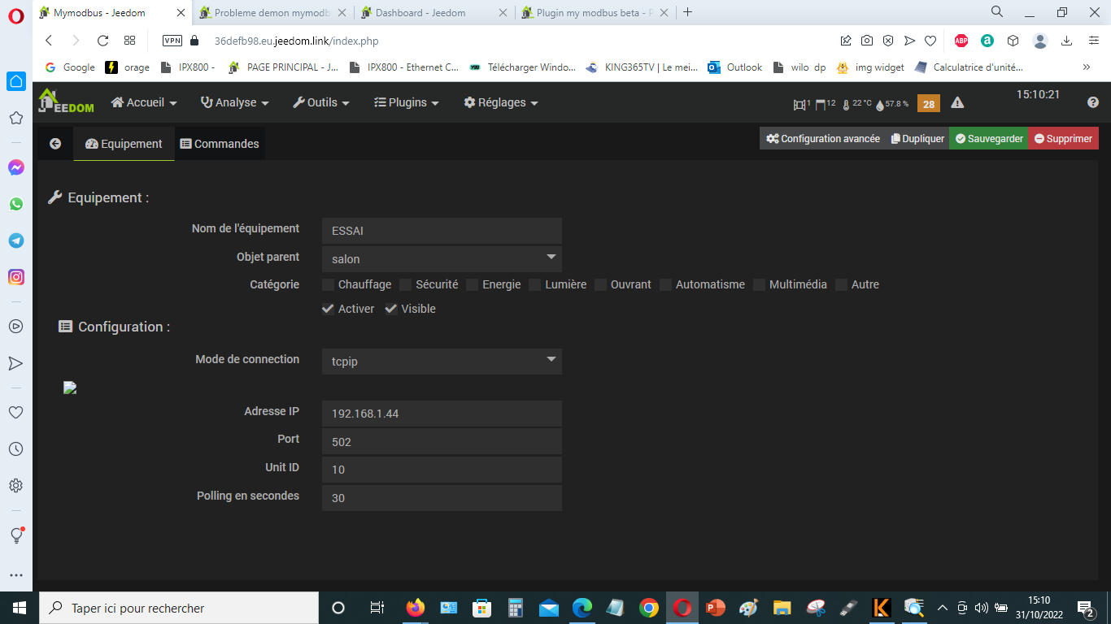Screen dimensions: 1111x624
Task: Reload the page
Action: [x=102, y=41]
